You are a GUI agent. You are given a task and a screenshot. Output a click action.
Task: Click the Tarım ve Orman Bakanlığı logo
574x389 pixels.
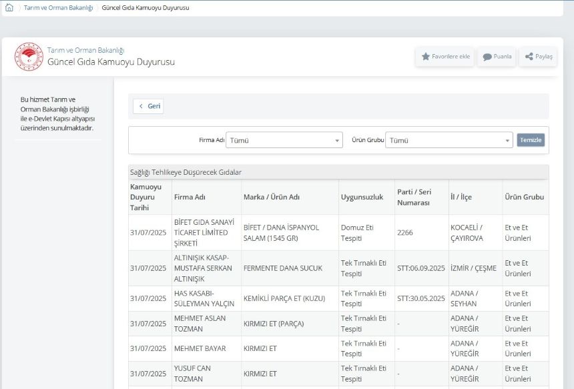(29, 56)
